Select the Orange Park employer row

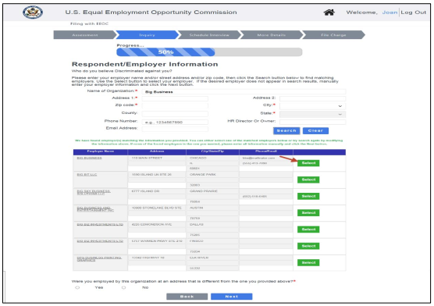(308, 180)
